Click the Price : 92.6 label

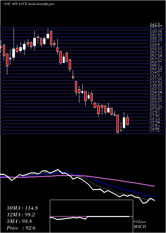[x=21, y=228]
